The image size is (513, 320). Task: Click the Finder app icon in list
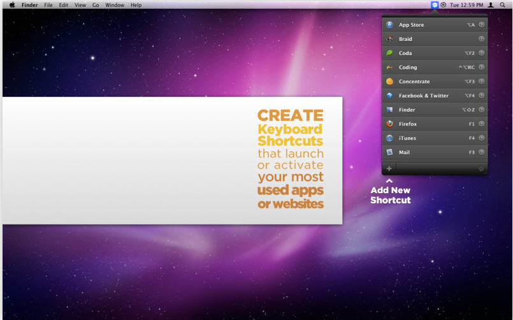point(389,110)
